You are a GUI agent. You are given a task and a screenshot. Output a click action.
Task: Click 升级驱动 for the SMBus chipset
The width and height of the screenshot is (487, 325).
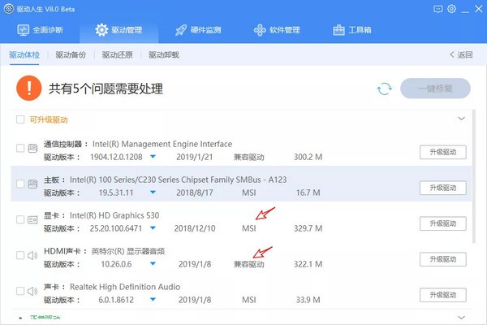tap(443, 188)
